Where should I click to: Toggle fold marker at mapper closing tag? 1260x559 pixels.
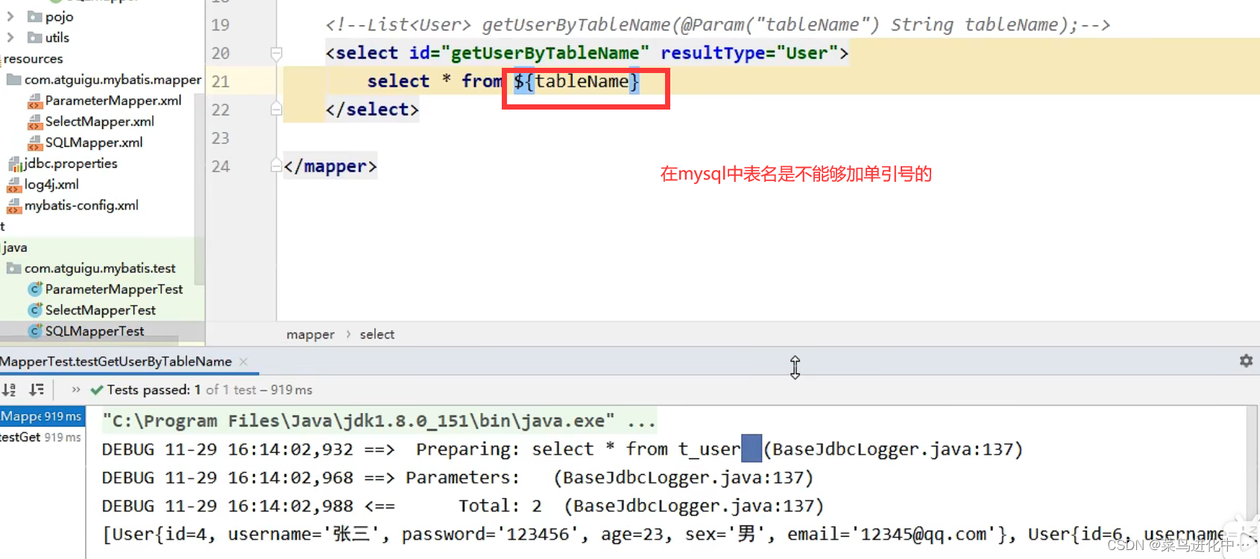(x=277, y=165)
